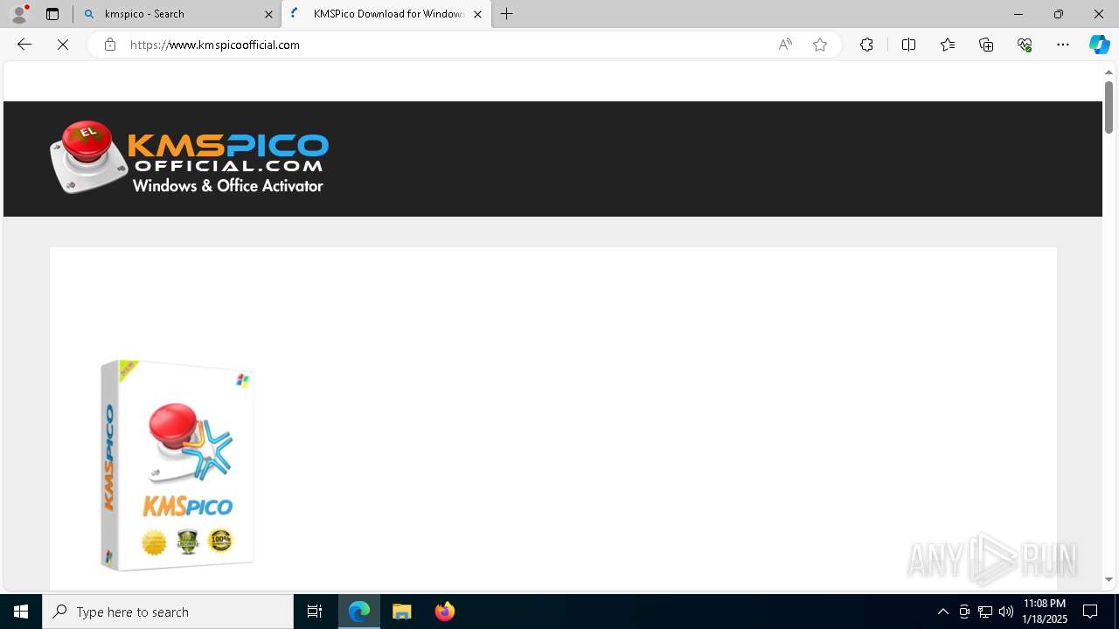Open the Meet Now tray icon
This screenshot has width=1119, height=629.
point(964,612)
